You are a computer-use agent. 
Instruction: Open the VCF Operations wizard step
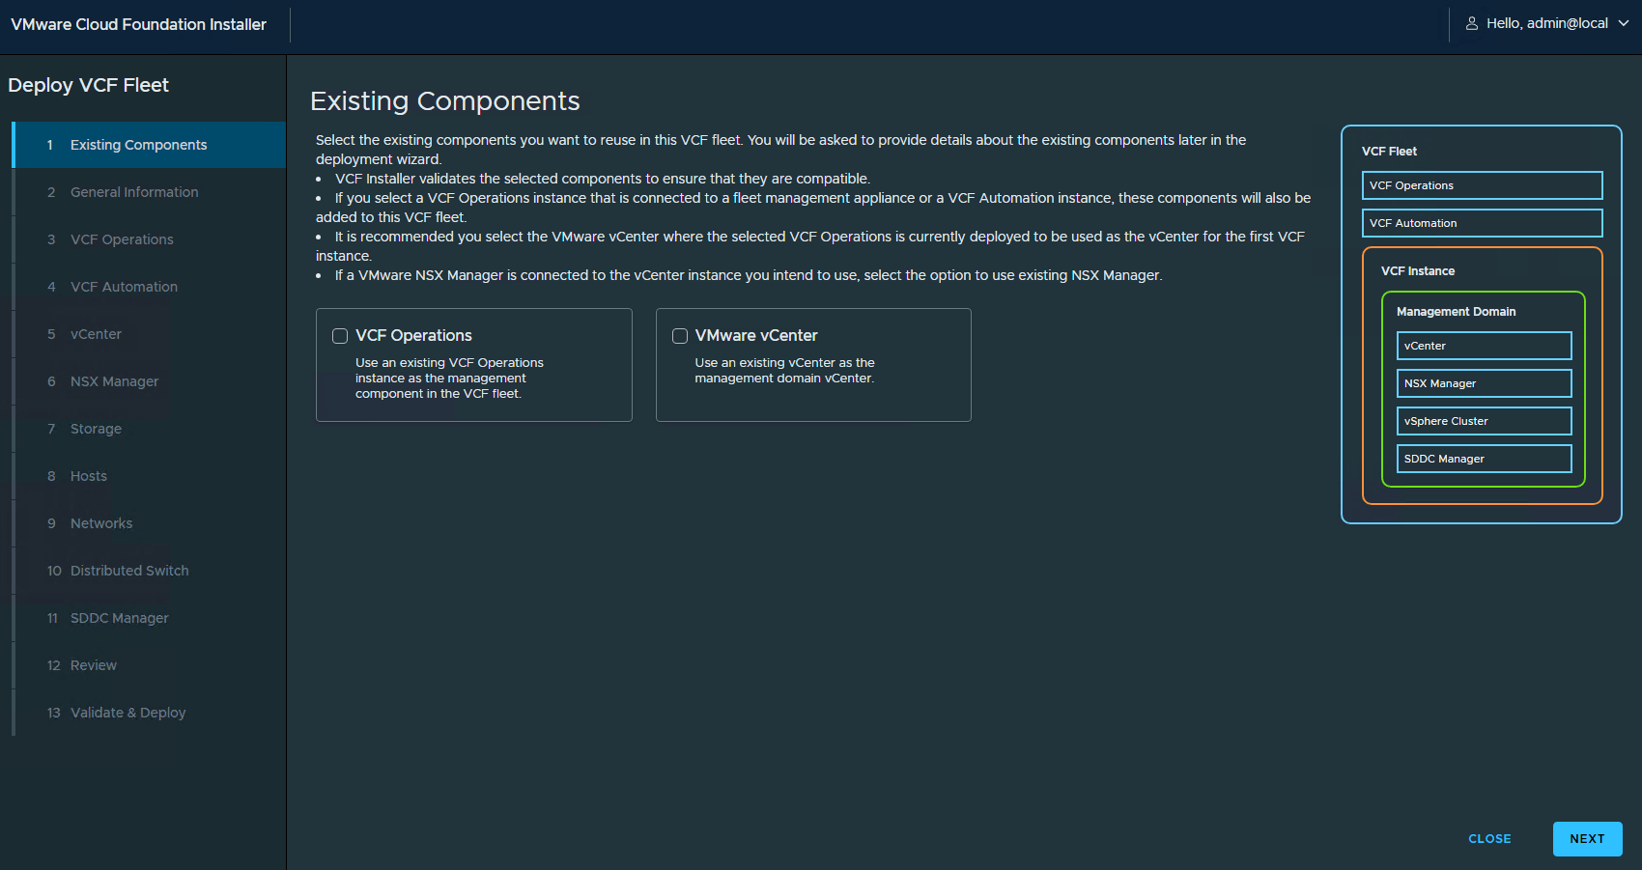pyautogui.click(x=149, y=239)
